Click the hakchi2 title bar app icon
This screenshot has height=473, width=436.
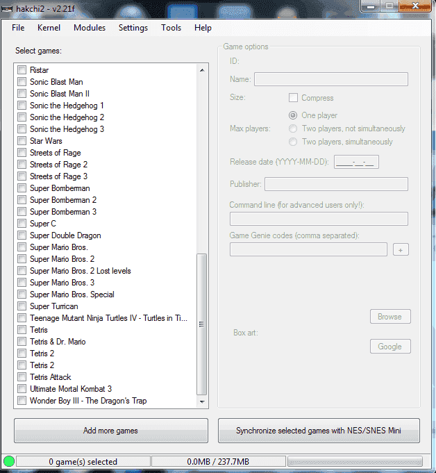[7, 9]
